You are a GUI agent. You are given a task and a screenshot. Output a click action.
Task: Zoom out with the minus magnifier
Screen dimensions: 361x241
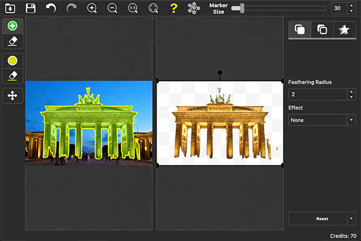click(x=113, y=8)
